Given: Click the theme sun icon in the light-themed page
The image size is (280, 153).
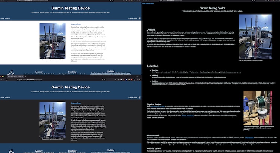Looking at the screenshot, I should coord(140,18).
